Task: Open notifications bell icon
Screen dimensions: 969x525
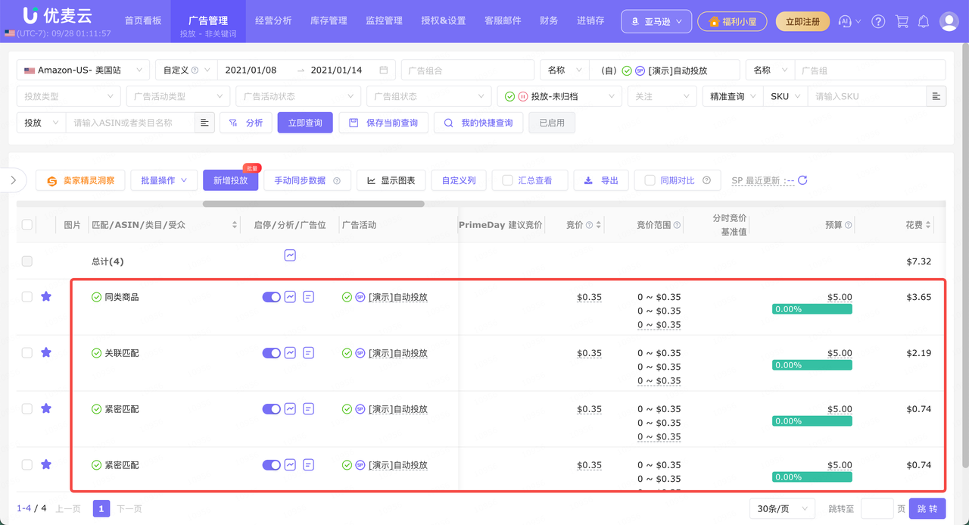Action: click(x=924, y=22)
